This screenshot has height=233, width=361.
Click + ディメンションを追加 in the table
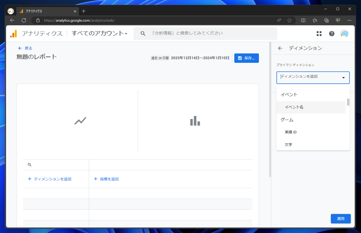coord(50,179)
